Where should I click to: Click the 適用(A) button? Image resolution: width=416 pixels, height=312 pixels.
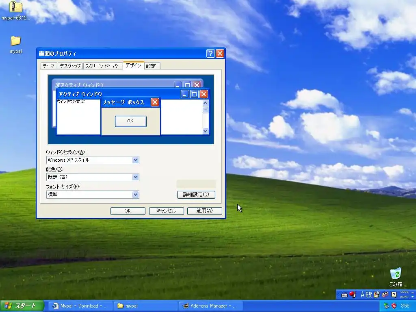pos(205,211)
